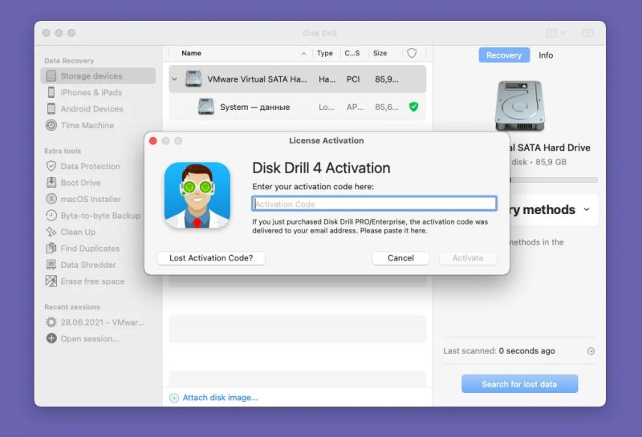This screenshot has height=437, width=642.
Task: Switch to the Recovery tab
Action: (504, 55)
